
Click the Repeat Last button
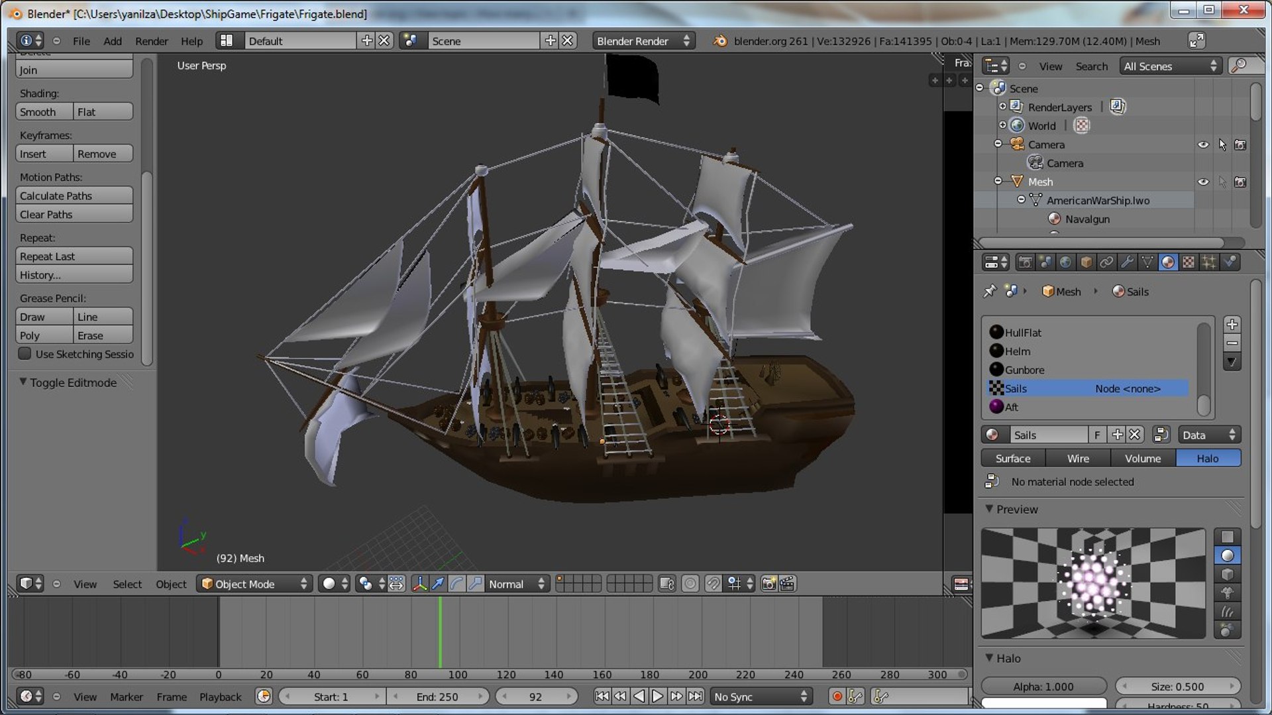(74, 256)
